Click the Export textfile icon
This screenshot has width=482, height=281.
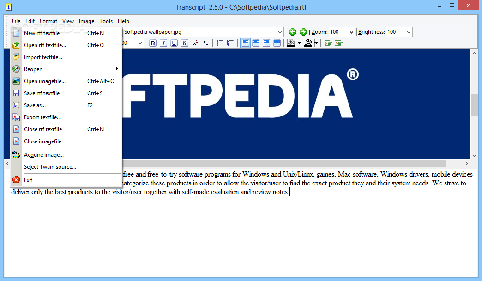(x=16, y=117)
